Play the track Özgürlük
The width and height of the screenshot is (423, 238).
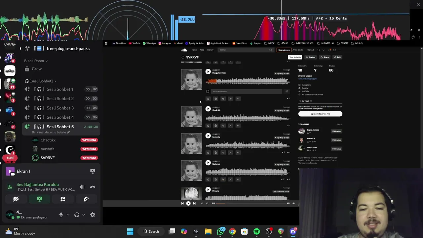pyautogui.click(x=208, y=109)
